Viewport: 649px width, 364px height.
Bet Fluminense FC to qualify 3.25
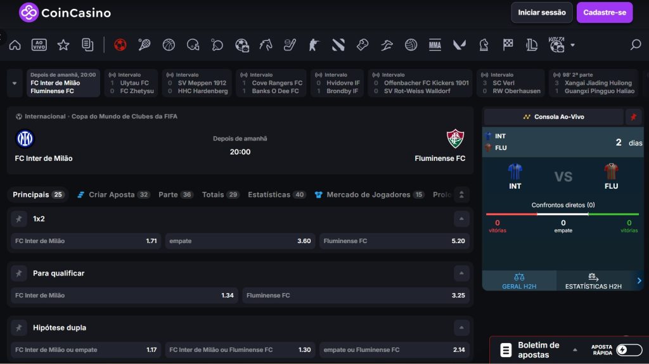pos(356,296)
